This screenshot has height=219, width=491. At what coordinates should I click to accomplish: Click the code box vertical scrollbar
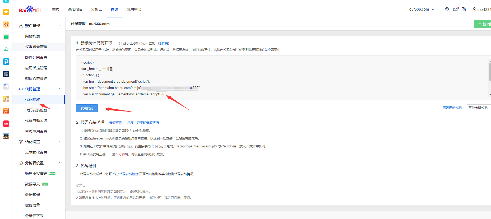click(x=490, y=72)
